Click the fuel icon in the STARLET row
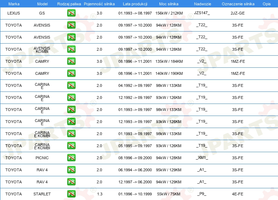 point(71,194)
